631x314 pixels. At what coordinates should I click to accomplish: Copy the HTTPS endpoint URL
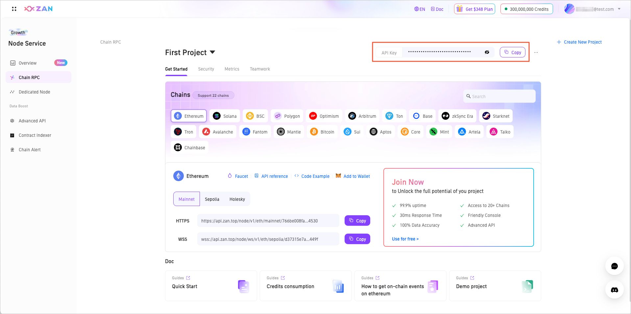[357, 220]
